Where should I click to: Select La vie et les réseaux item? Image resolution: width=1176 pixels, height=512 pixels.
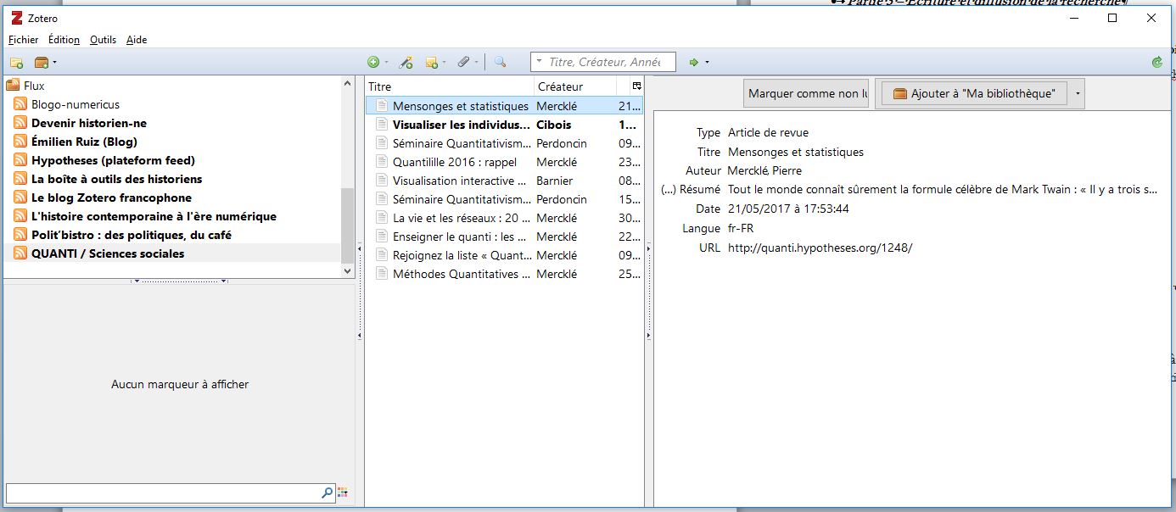point(504,218)
